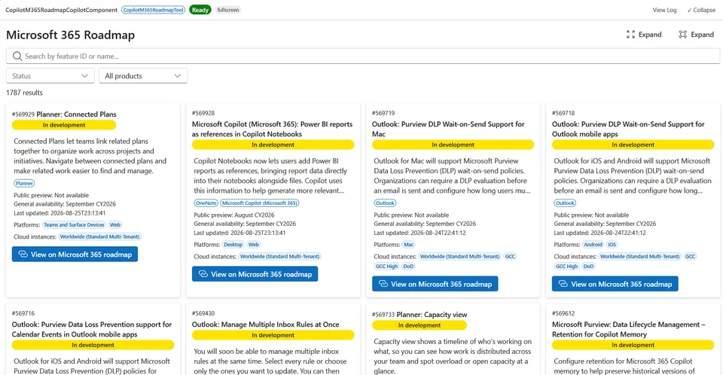Click Web platform tag in Power BI card
This screenshot has height=375, width=723.
click(x=254, y=245)
